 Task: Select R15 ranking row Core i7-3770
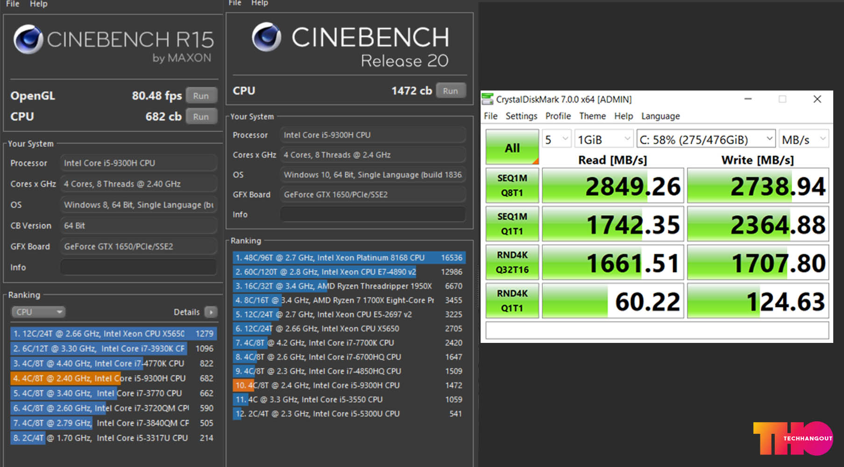(x=113, y=393)
